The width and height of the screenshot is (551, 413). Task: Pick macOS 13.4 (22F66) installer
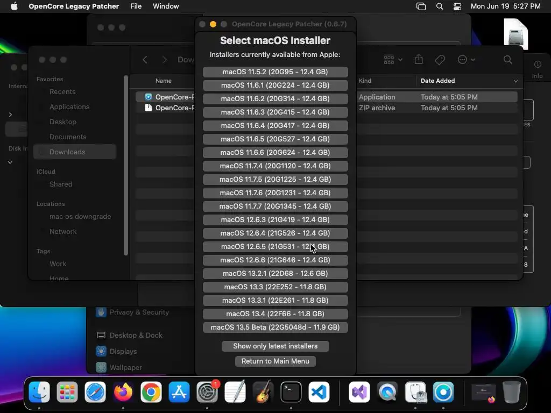[275, 314]
